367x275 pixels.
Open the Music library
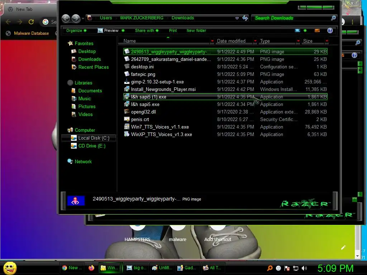[x=81, y=99]
